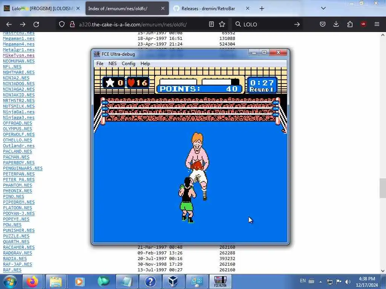Click the red uBlock extension icon

click(x=363, y=24)
